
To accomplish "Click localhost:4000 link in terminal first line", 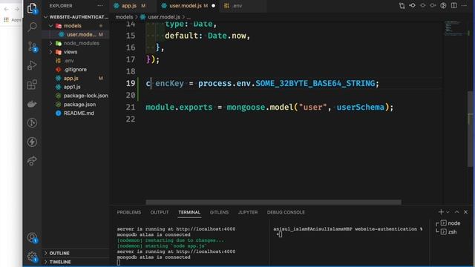I will [206, 229].
